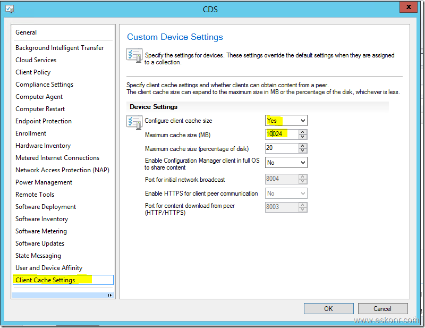This screenshot has width=425, height=328.
Task: Click the sidebar horizontal scrollbar right arrow
Action: (110, 295)
